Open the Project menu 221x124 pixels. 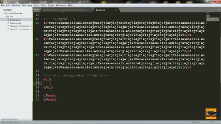[51, 5]
